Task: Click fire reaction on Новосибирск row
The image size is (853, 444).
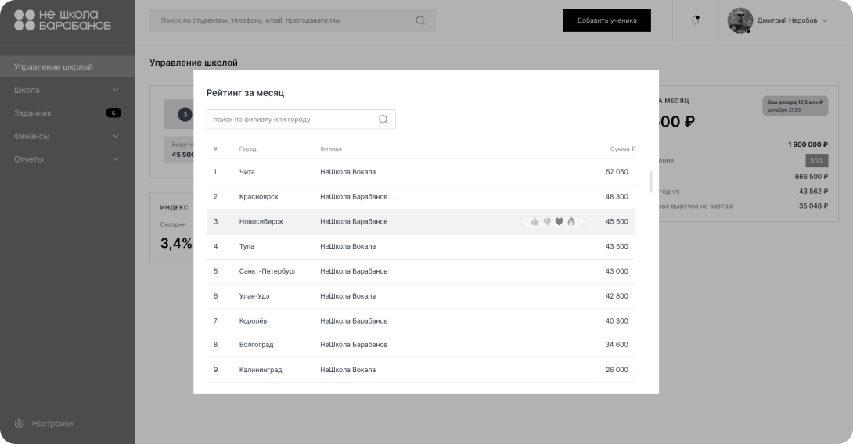Action: 571,222
